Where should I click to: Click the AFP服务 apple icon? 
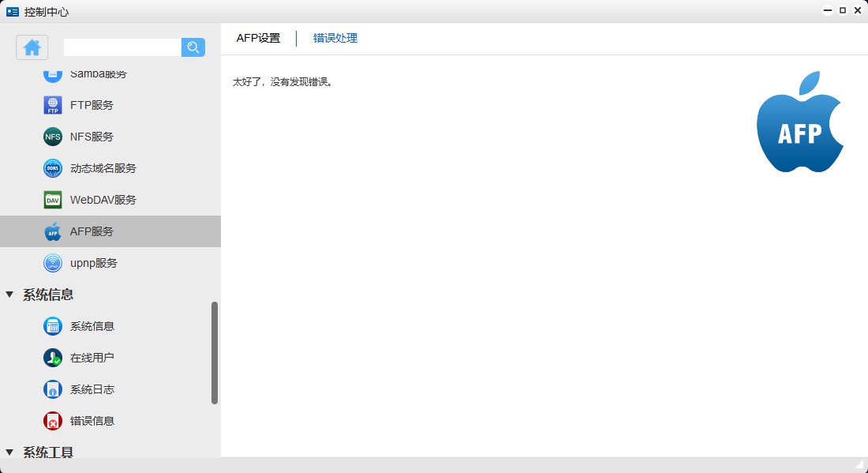pyautogui.click(x=51, y=231)
